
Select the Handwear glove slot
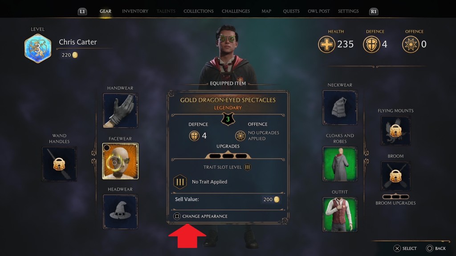click(120, 111)
